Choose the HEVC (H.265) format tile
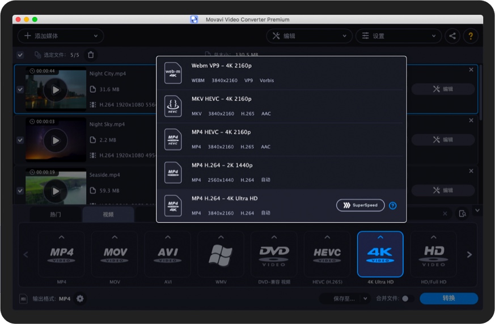Viewport: 495px width, 324px height. click(x=327, y=254)
